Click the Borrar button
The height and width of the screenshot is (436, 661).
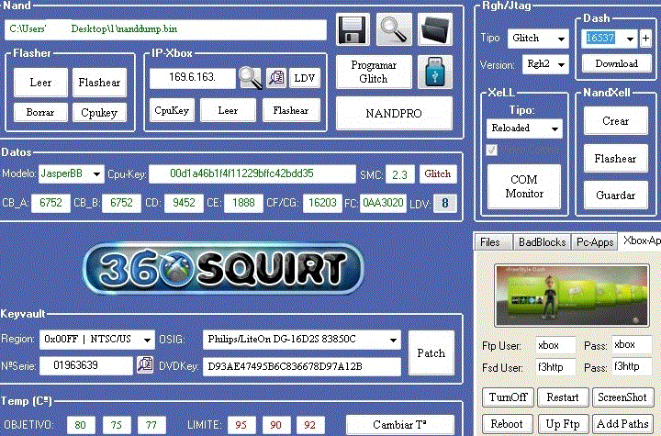tap(40, 112)
